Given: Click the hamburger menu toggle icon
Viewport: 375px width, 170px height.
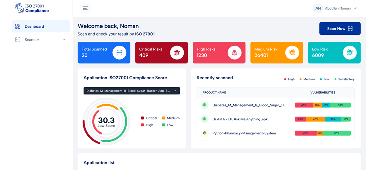Looking at the screenshot, I should pos(86,8).
